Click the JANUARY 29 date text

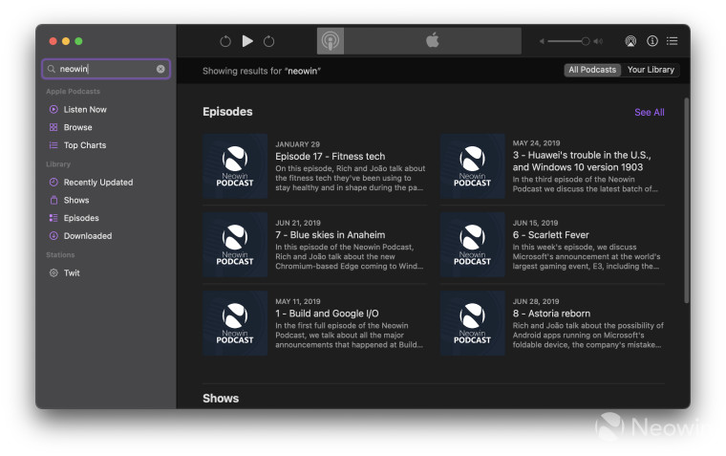tap(298, 144)
